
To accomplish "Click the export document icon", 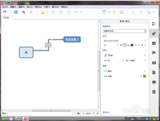I will pos(148,12).
